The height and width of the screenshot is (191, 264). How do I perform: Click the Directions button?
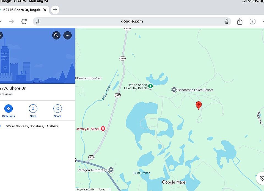9,111
